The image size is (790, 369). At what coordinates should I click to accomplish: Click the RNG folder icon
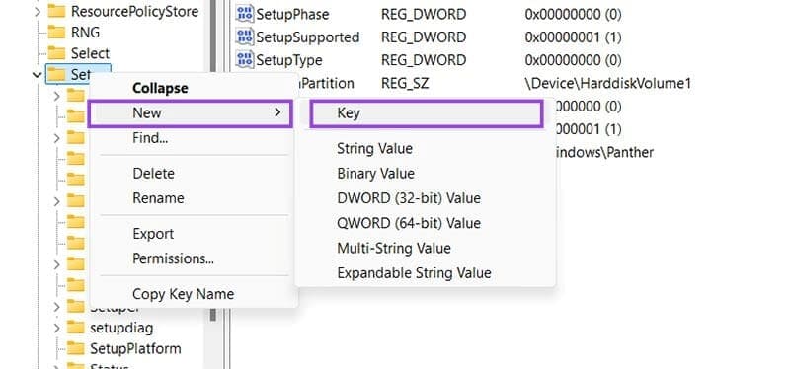tap(56, 33)
